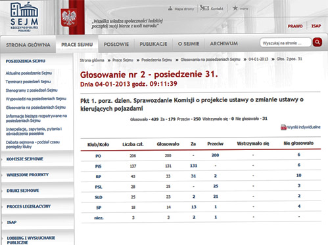Click the Nie głosowało column header
This screenshot has height=245, width=328.
[x=298, y=143]
